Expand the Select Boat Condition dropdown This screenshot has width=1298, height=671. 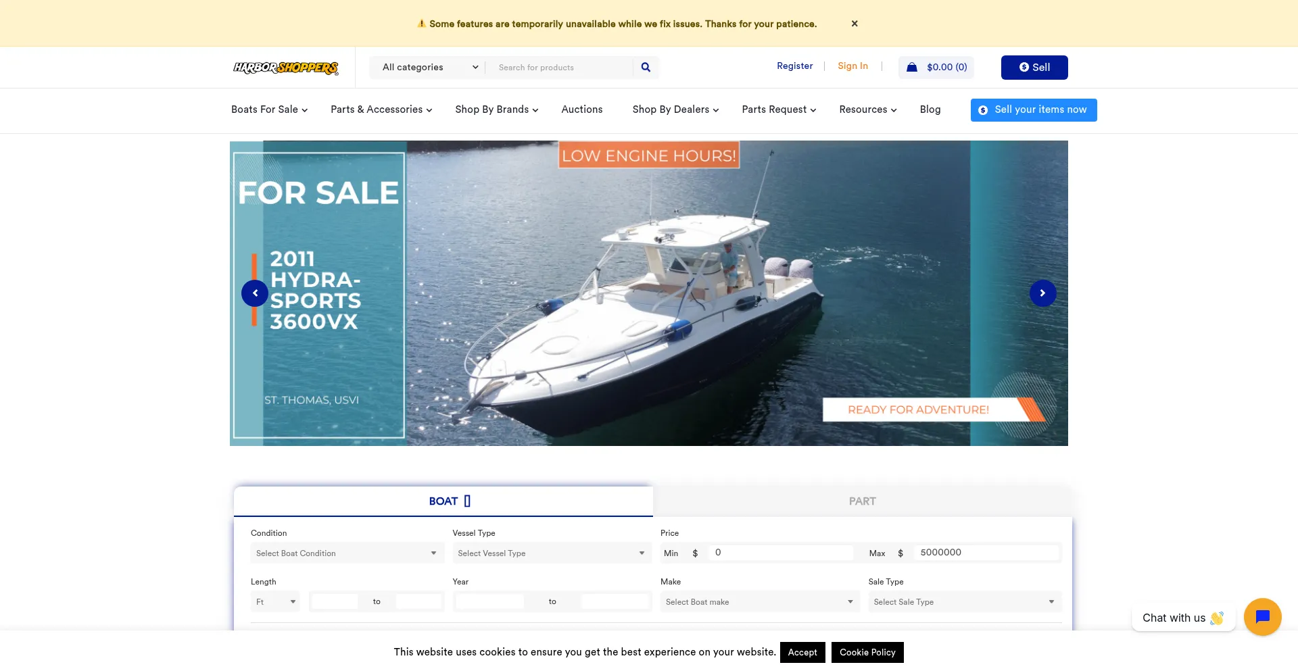point(347,553)
